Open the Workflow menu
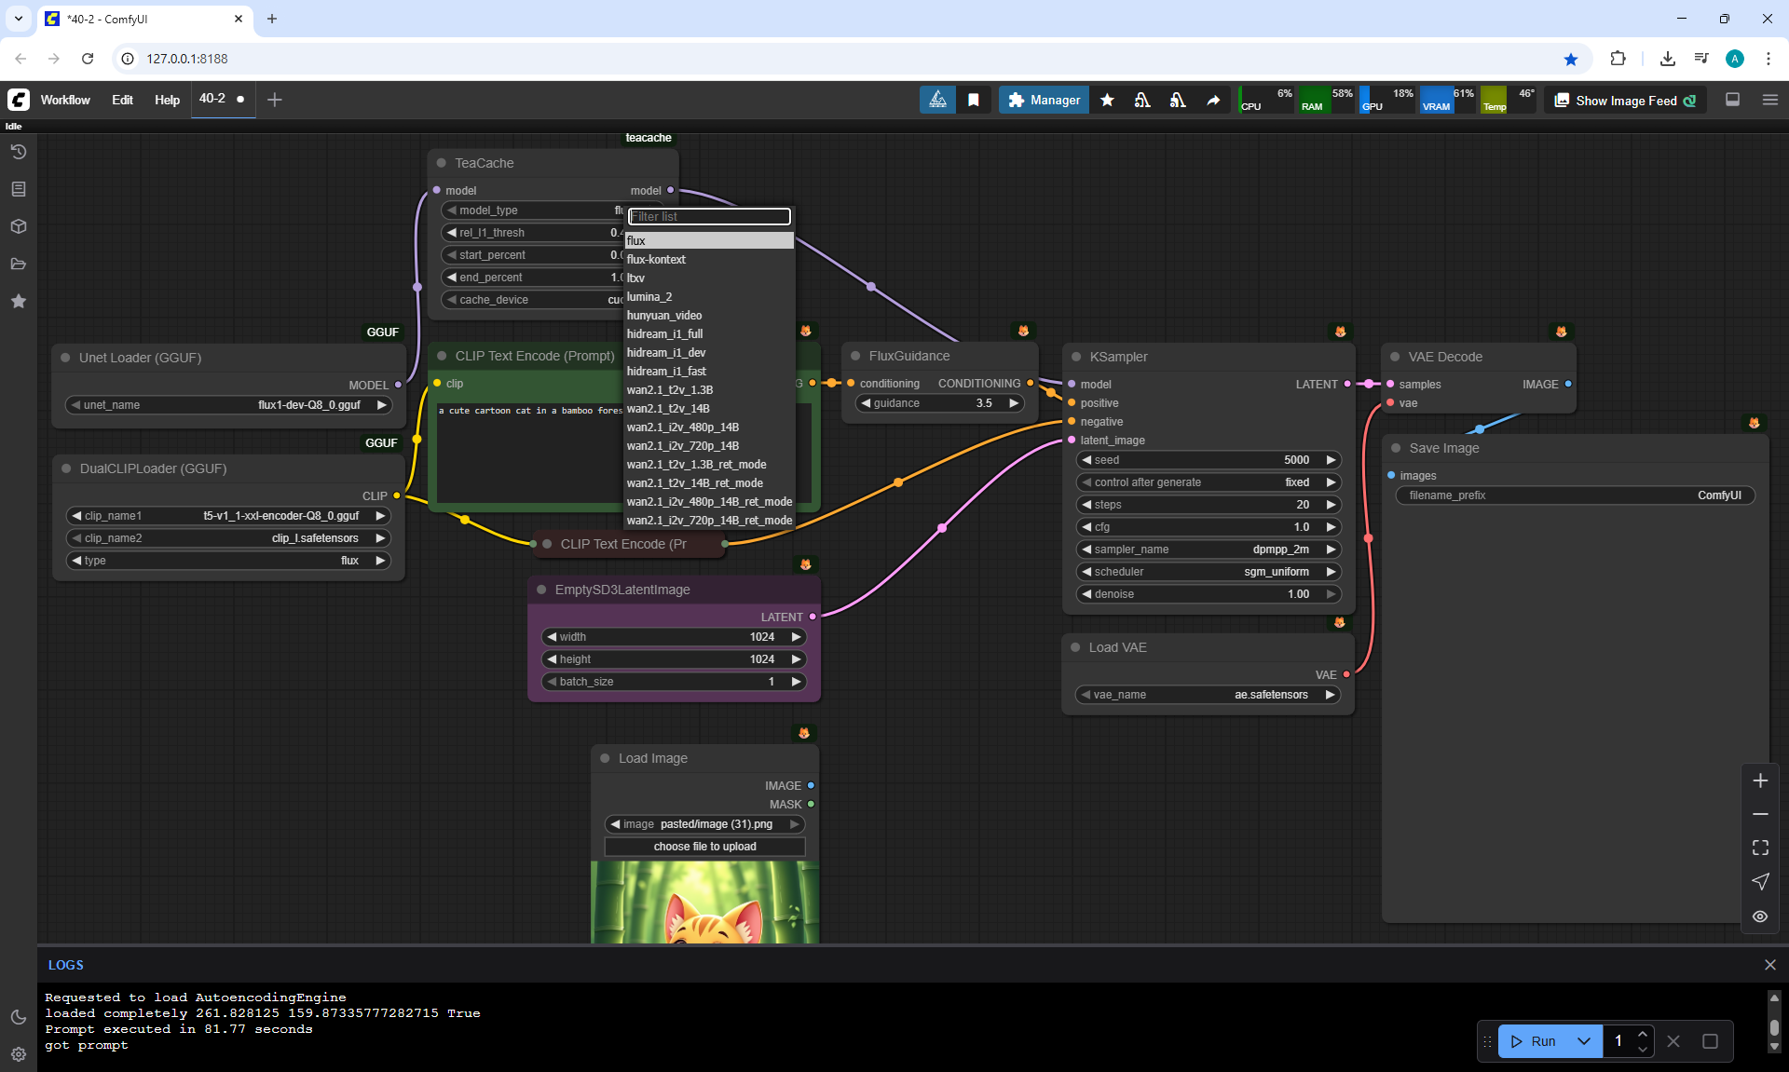Screen dimensions: 1789x1072 point(65,100)
